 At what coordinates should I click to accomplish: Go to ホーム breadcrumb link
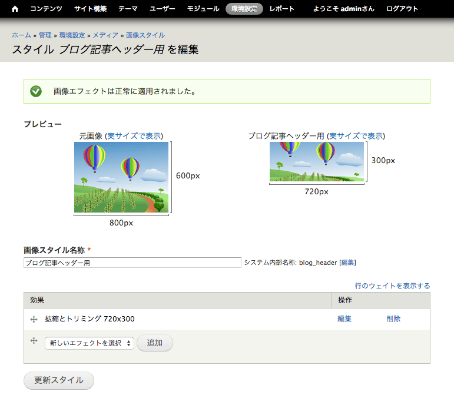click(x=21, y=35)
